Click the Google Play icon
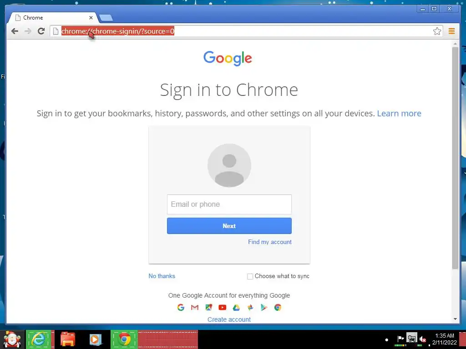 tap(264, 308)
